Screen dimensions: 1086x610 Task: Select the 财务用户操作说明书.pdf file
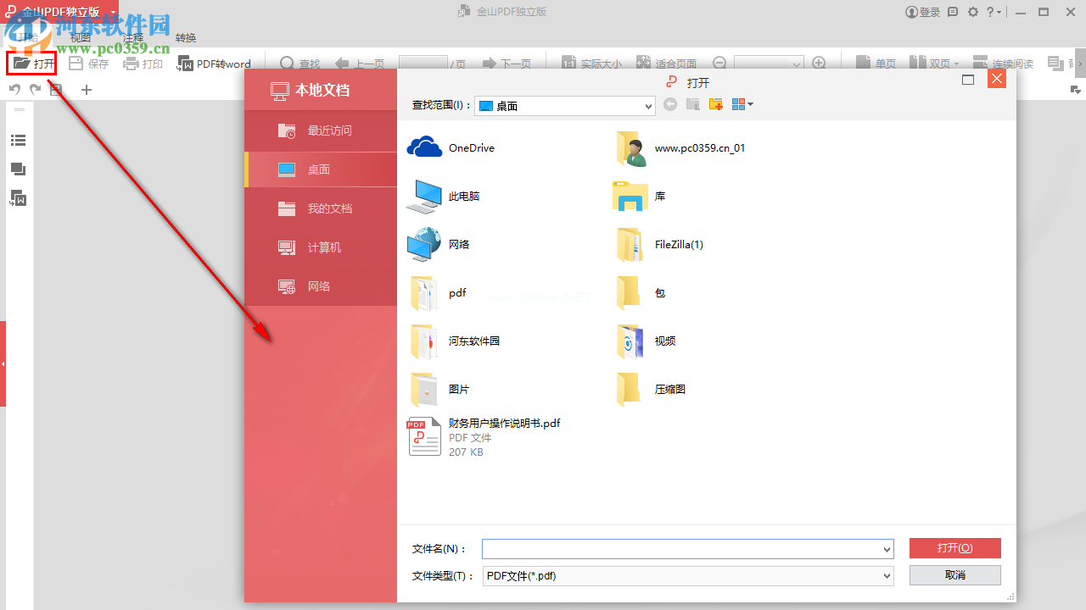pos(484,437)
